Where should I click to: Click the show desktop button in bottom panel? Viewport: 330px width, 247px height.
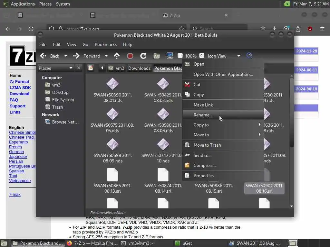coord(4,243)
